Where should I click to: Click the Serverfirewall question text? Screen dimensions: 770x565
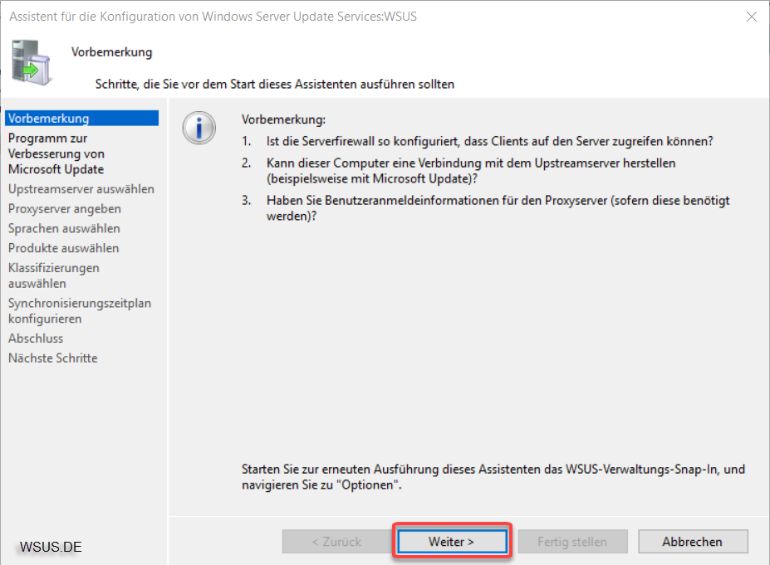(x=489, y=141)
